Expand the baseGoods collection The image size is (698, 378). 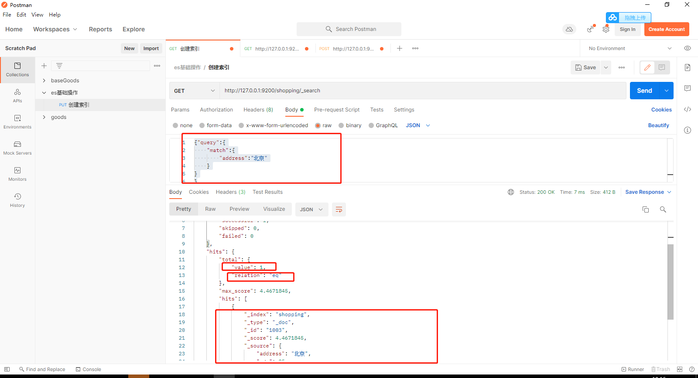click(44, 81)
